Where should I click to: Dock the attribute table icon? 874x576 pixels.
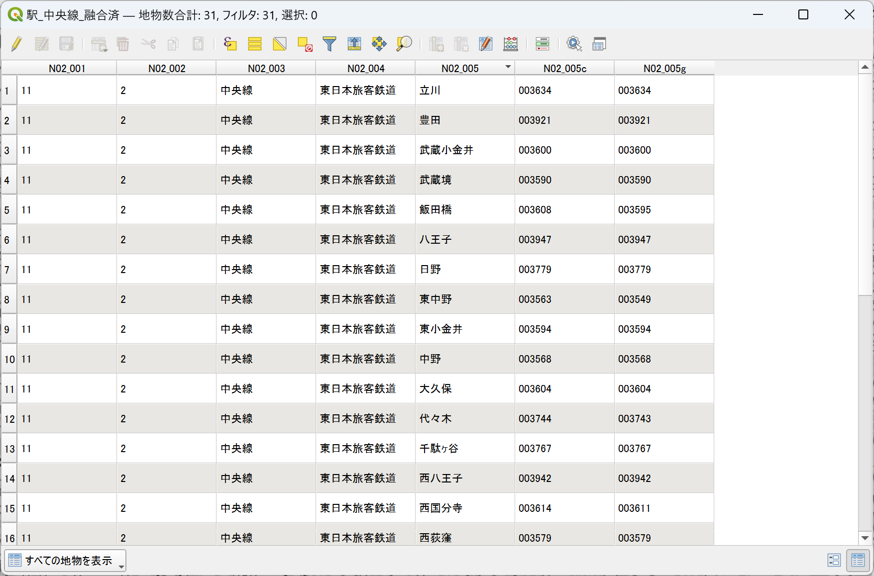599,44
